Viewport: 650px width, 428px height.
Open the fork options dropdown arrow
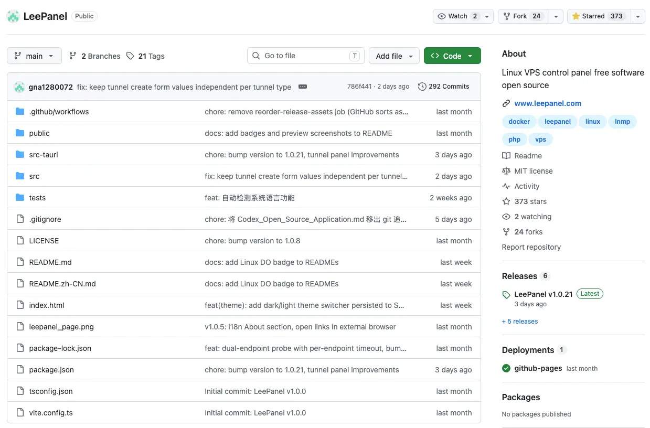(x=556, y=16)
